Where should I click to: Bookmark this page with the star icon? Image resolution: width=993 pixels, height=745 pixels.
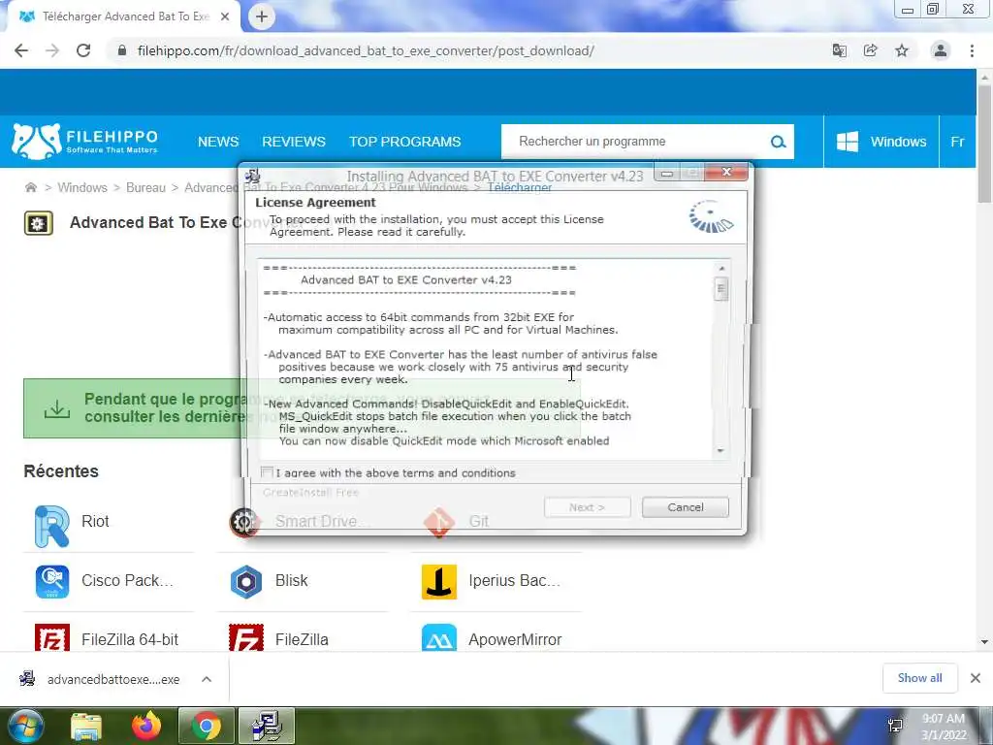pyautogui.click(x=902, y=50)
